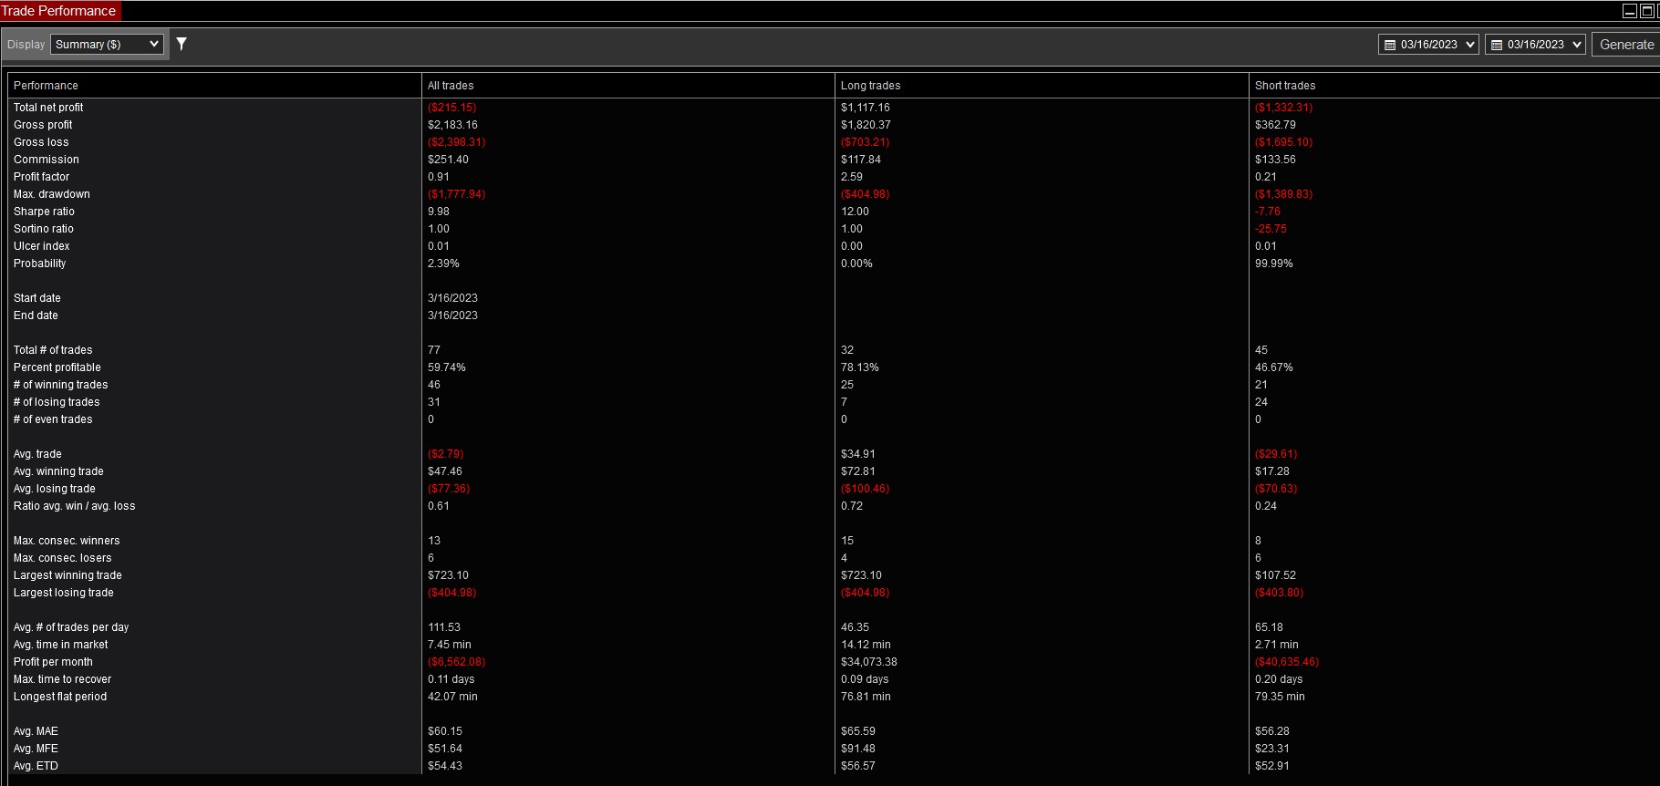The height and width of the screenshot is (786, 1660).
Task: Click All trades net profit ($215.15)
Action: [451, 108]
